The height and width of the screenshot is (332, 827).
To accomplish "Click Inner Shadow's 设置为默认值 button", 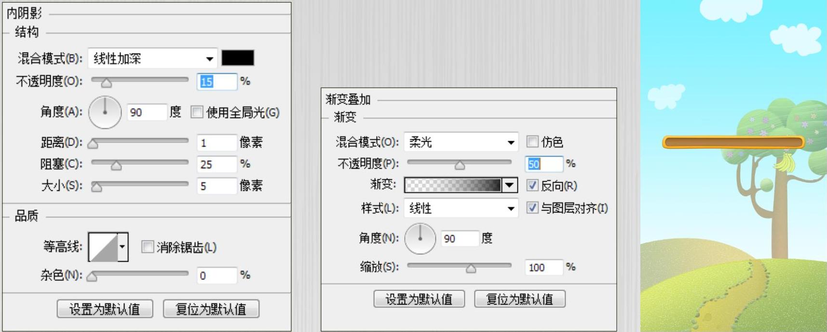I will click(x=105, y=309).
